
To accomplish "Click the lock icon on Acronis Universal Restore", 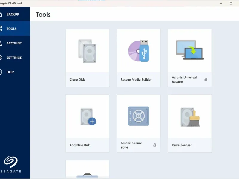I will tap(206, 79).
